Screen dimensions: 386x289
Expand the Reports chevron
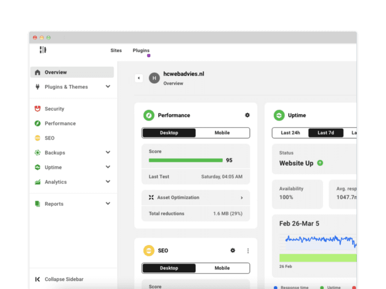pos(108,204)
